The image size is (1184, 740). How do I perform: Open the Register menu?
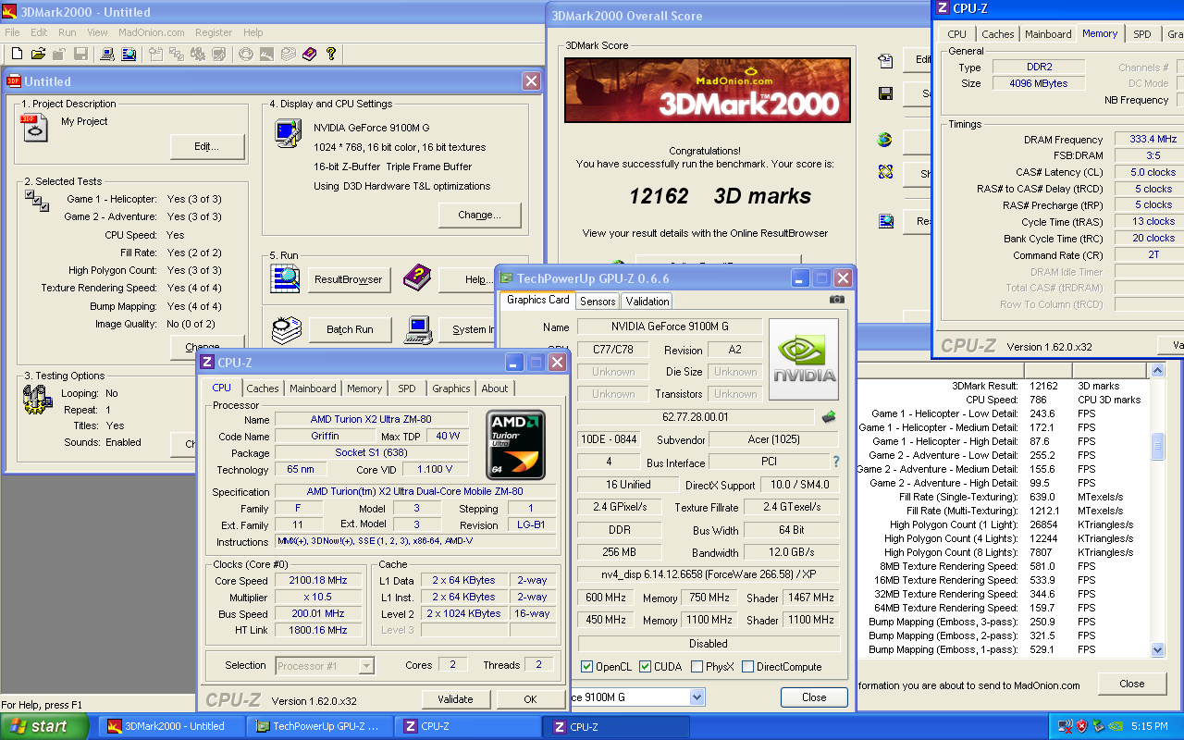point(214,32)
